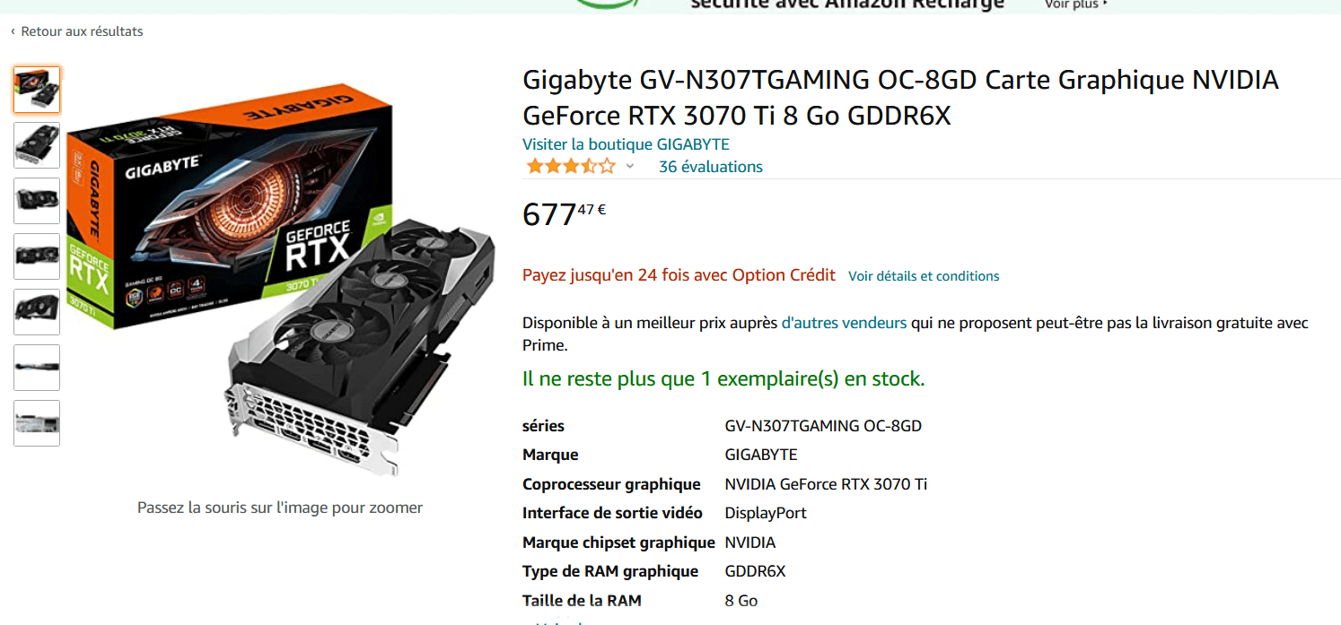Select the sixth thumbnail showing card side view

click(37, 368)
